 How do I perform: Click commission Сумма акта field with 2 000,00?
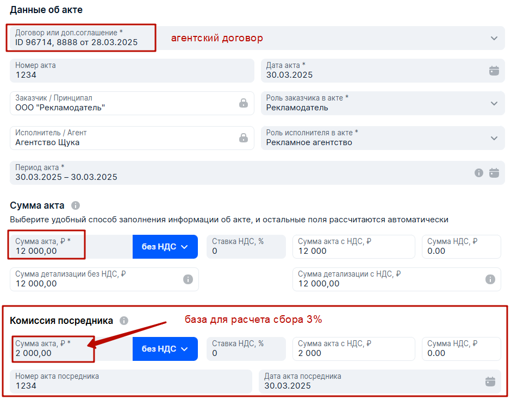(x=71, y=348)
